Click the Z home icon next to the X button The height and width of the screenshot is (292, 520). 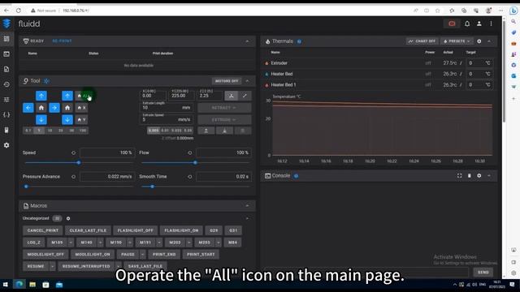(67, 108)
